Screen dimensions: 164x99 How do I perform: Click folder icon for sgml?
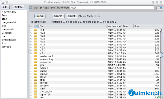pyautogui.click(x=36, y=89)
